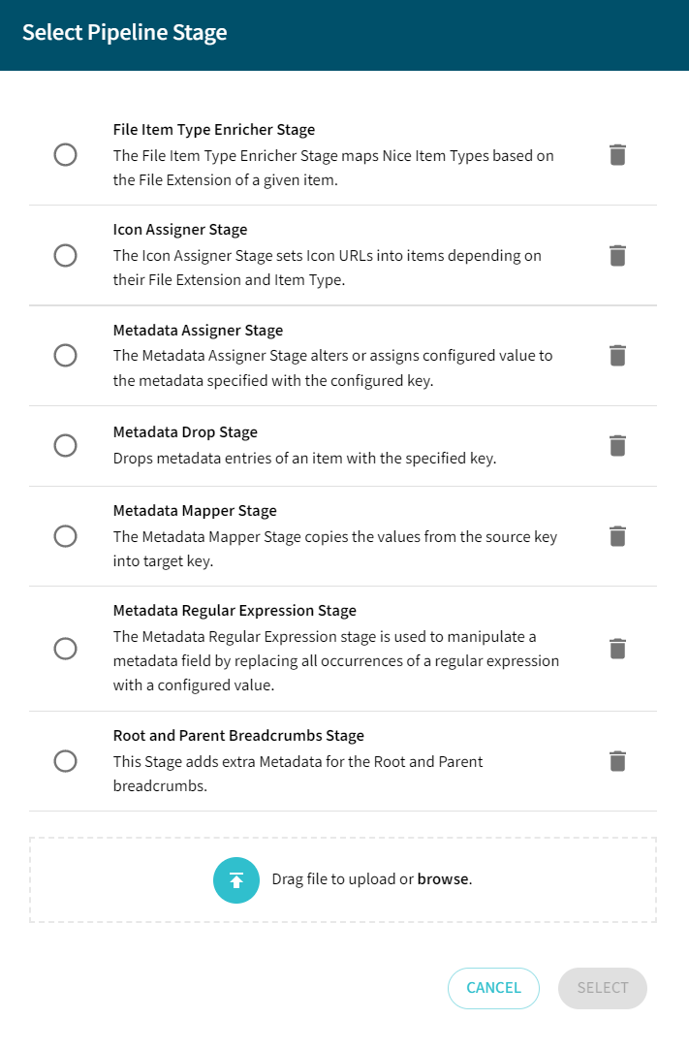Select the Metadata Assigner Stage radio button
The width and height of the screenshot is (689, 1051).
65,355
